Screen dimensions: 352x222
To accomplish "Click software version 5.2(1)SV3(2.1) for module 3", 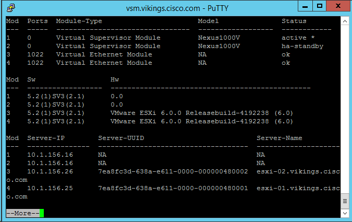I will (56, 113).
